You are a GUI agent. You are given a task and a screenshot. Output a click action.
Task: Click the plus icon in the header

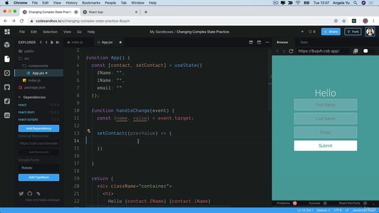(302, 31)
